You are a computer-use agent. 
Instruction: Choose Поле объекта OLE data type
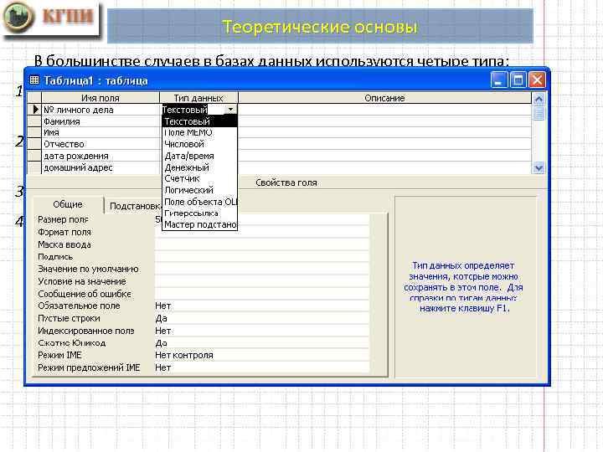[x=199, y=202]
